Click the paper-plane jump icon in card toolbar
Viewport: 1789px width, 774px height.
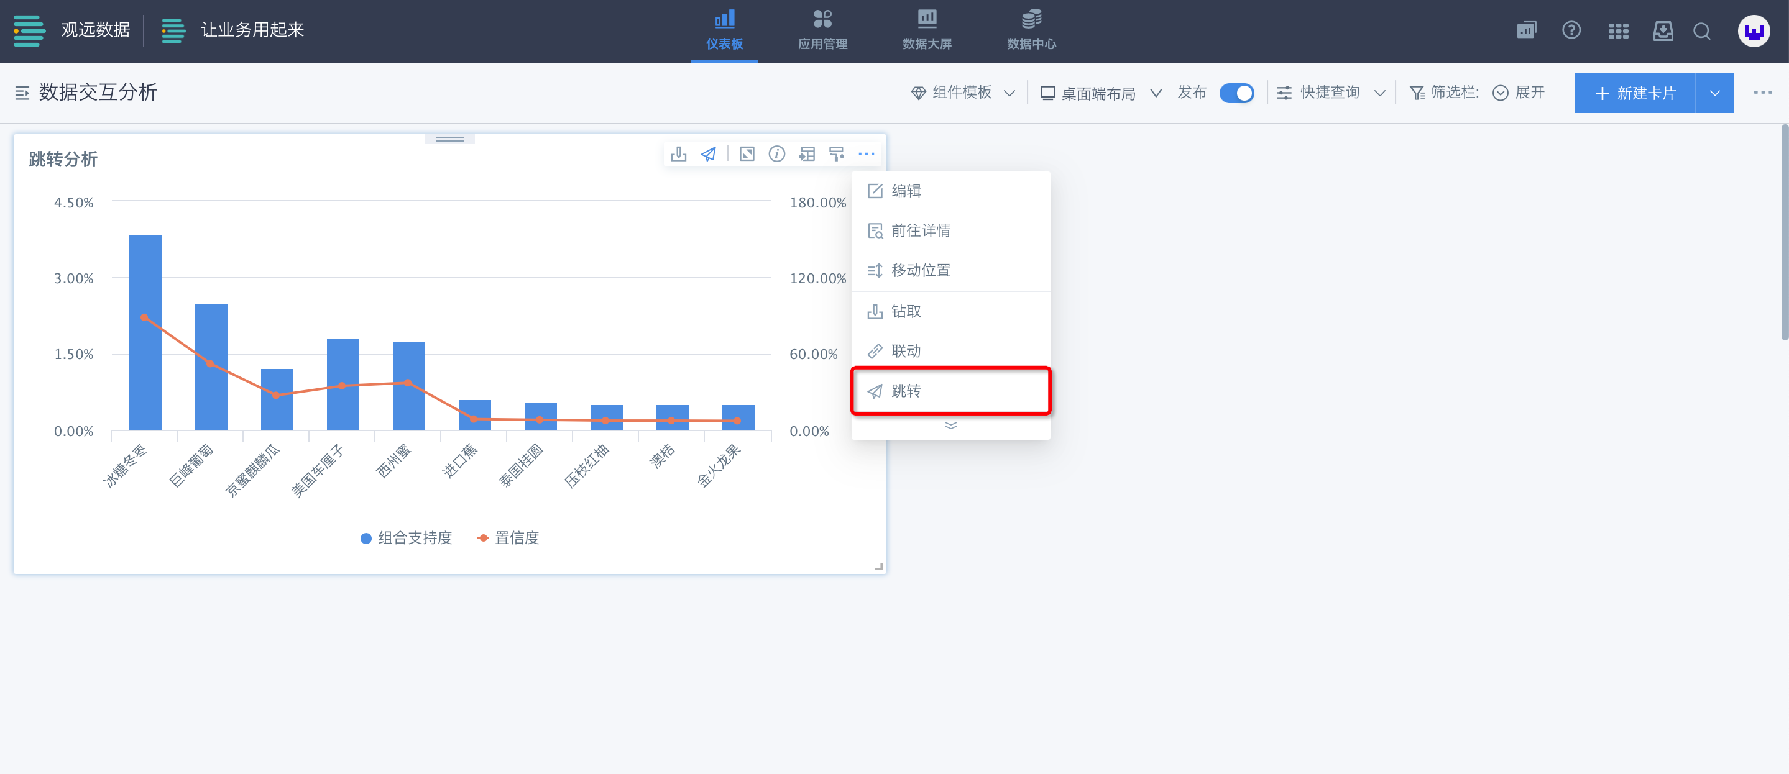point(709,154)
